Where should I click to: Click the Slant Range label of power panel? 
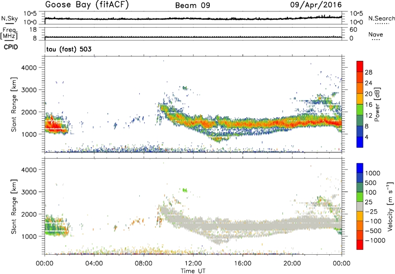[x=14, y=104]
